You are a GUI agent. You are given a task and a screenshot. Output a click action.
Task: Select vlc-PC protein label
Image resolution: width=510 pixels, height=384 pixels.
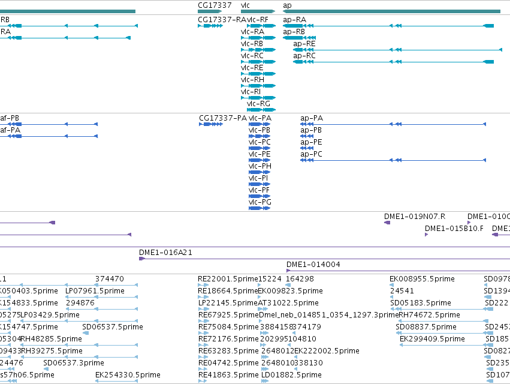[259, 142]
